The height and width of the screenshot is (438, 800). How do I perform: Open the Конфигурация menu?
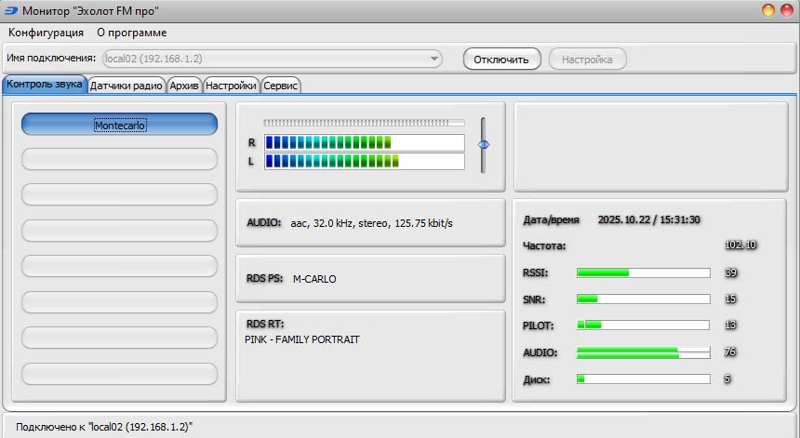coord(46,33)
